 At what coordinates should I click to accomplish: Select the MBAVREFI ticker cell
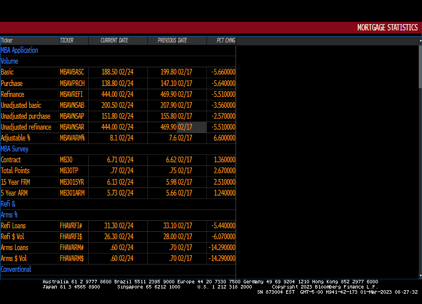tap(71, 95)
